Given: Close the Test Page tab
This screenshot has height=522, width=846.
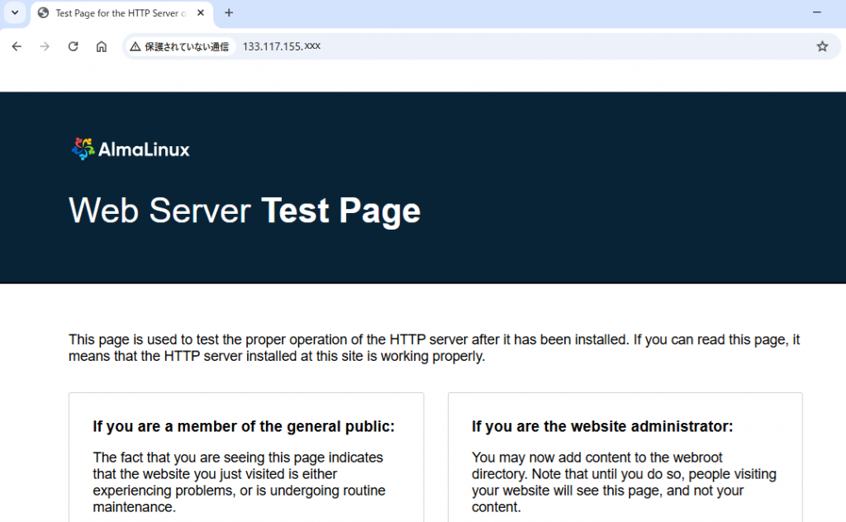Looking at the screenshot, I should pyautogui.click(x=201, y=13).
